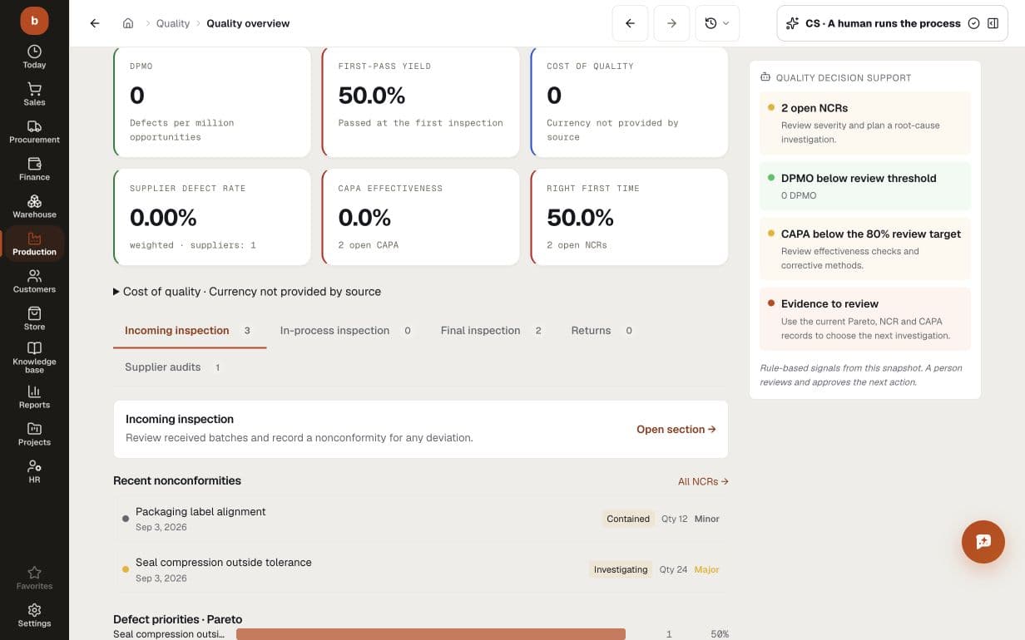Image resolution: width=1025 pixels, height=640 pixels.
Task: Click the Quality overview breadcrumb text
Action: coord(248,23)
